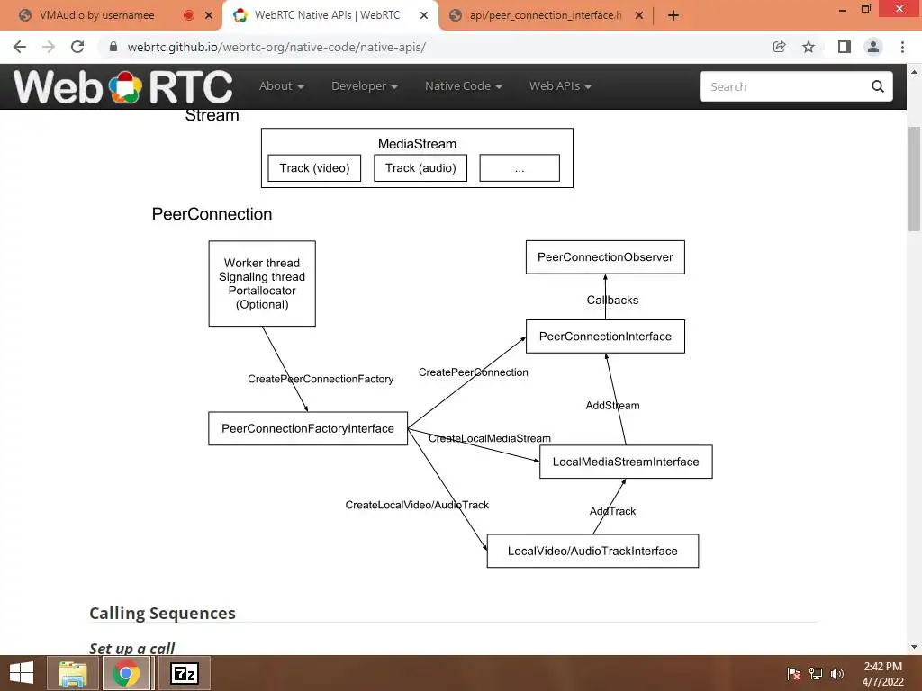Focus the Search input field

785,86
